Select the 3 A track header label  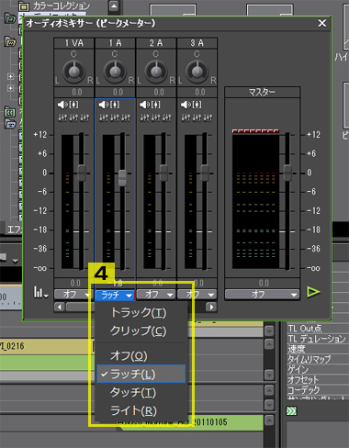(x=197, y=43)
